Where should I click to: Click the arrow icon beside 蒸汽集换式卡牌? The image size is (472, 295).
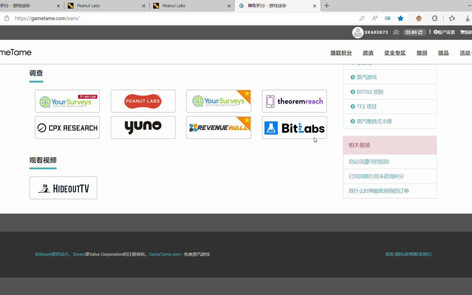[x=353, y=121]
